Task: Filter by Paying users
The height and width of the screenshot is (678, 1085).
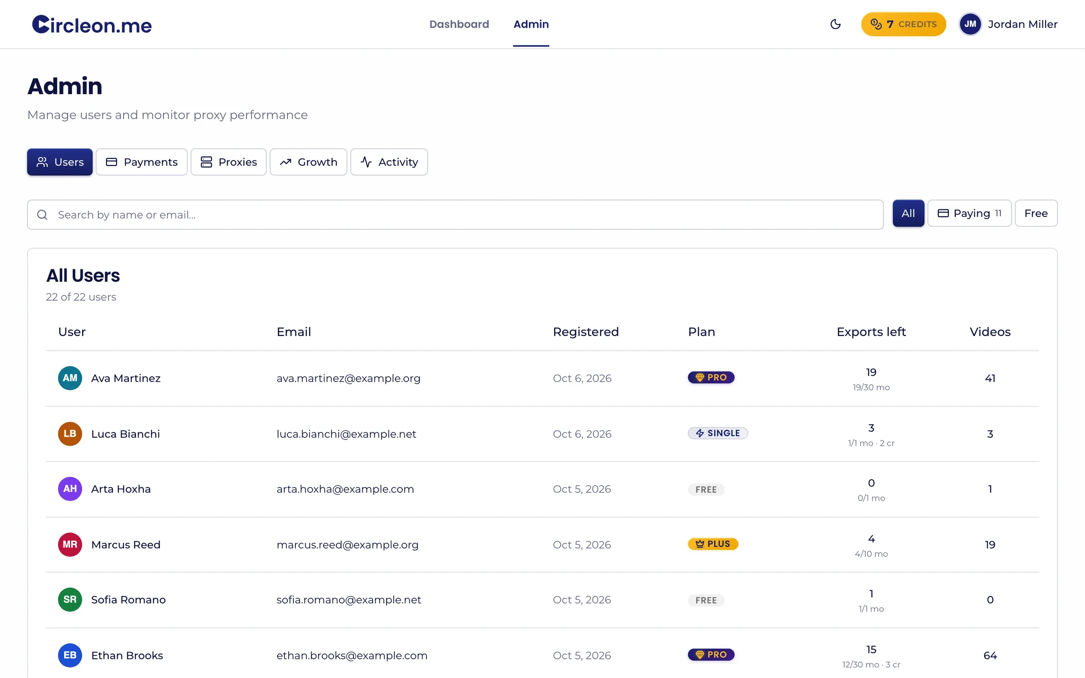Action: coord(969,214)
